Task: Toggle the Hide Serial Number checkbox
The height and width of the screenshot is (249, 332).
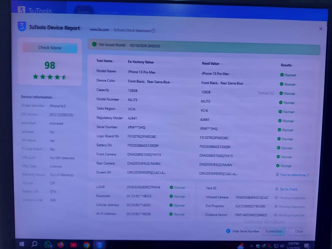Action: click(228, 231)
